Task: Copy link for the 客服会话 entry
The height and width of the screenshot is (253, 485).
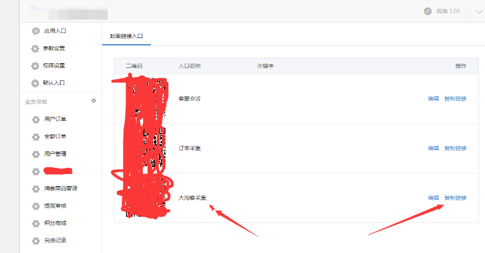Action: tap(455, 99)
